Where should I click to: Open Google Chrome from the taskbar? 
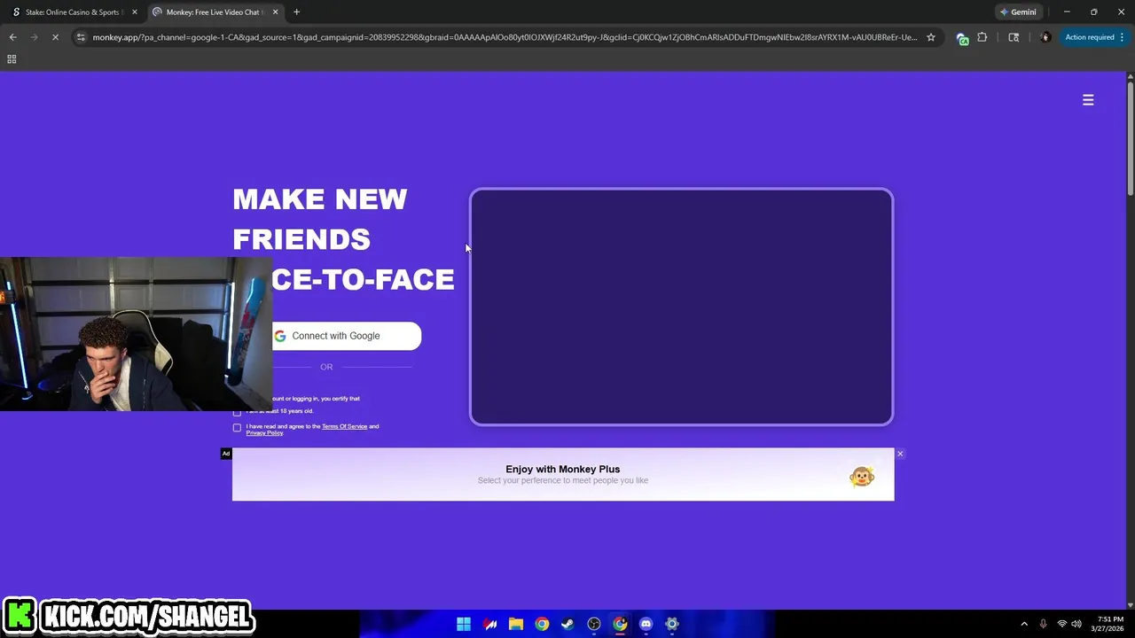point(542,624)
